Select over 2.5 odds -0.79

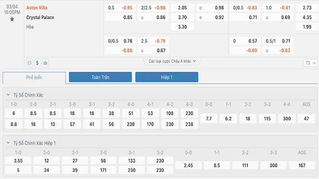click(x=153, y=41)
